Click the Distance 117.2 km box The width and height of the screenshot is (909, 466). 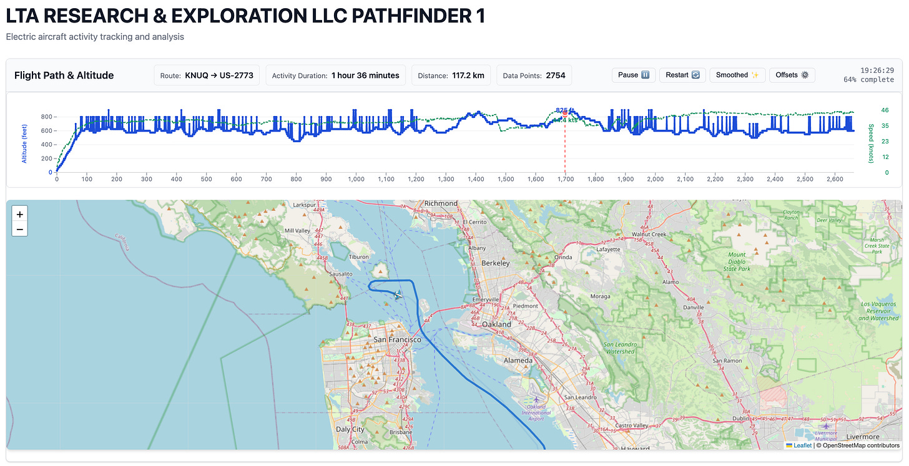click(x=450, y=75)
